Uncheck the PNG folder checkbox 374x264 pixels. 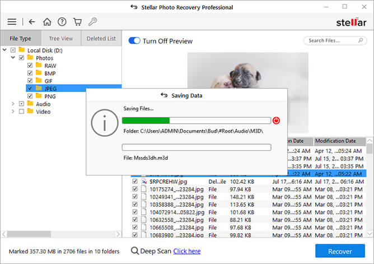pos(30,96)
